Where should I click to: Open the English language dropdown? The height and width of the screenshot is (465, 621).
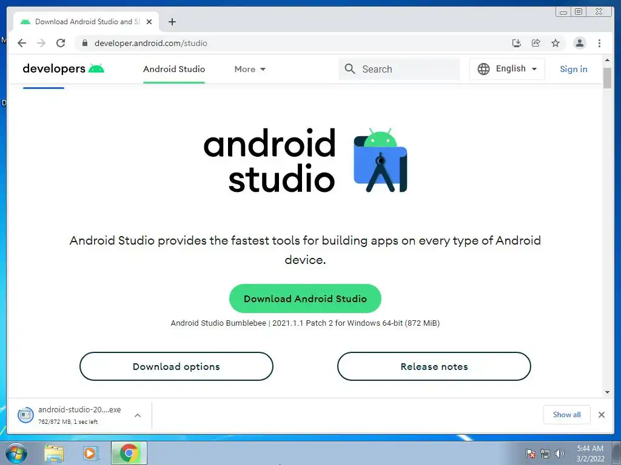tap(508, 69)
